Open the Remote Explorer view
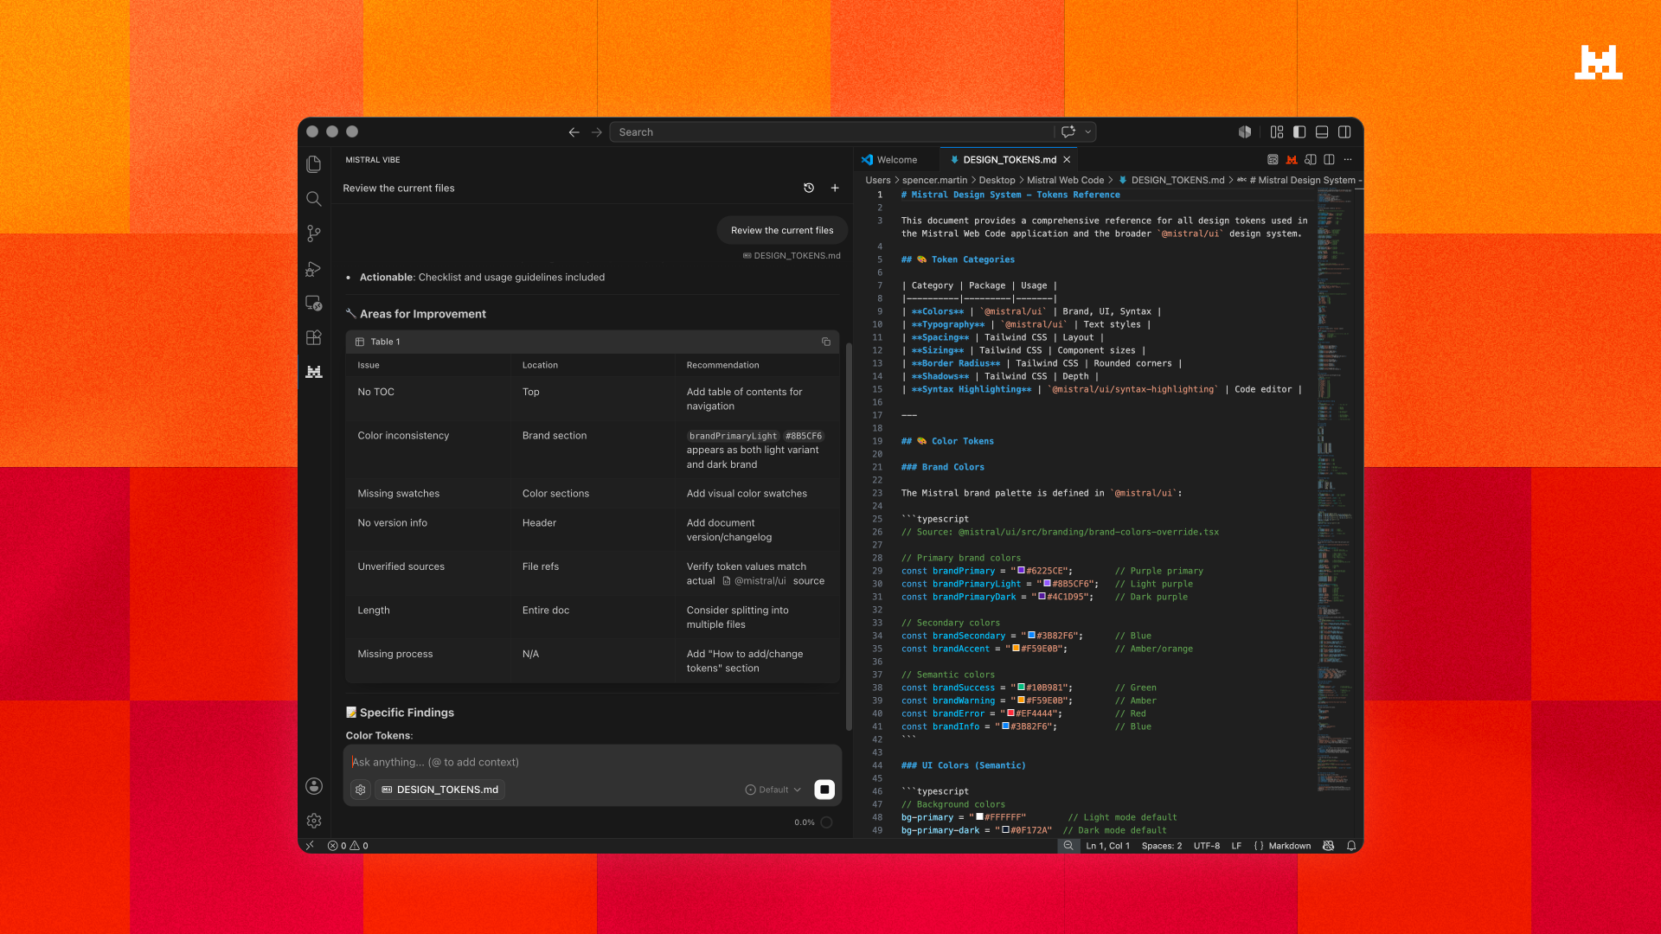The image size is (1661, 934). [314, 304]
